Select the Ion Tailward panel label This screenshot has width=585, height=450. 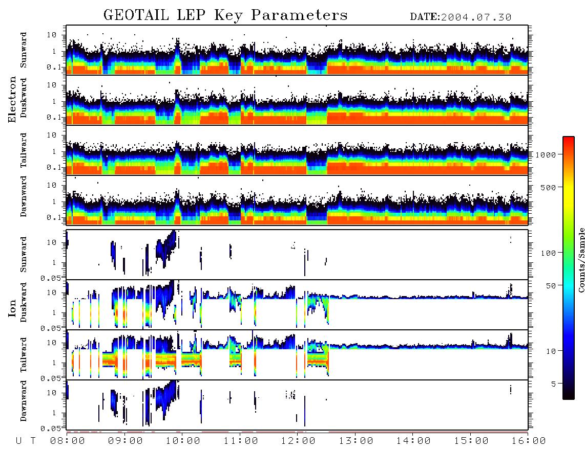tap(24, 355)
